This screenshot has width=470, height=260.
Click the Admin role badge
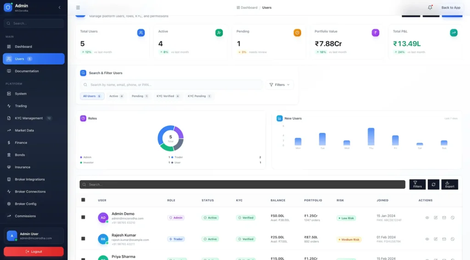[176, 218]
